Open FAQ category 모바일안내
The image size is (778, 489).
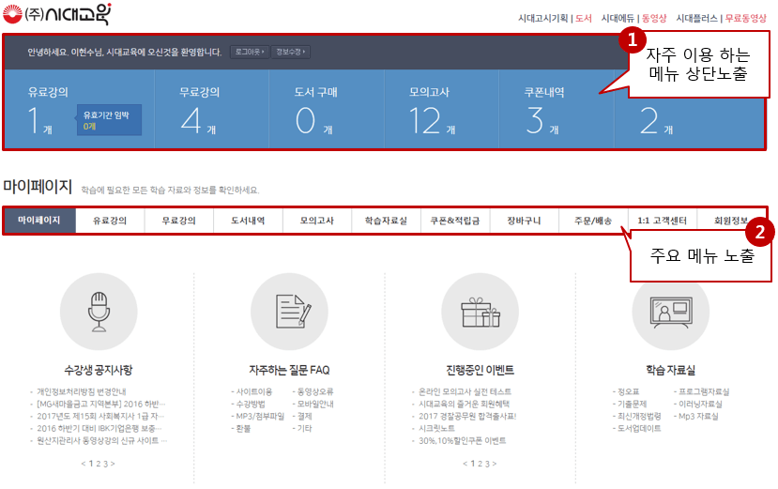pyautogui.click(x=315, y=405)
